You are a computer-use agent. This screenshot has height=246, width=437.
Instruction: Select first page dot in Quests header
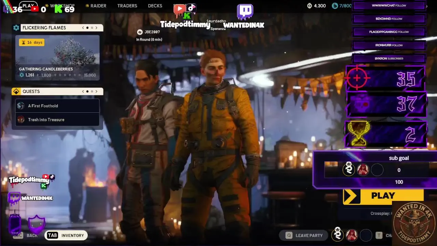pos(87,92)
